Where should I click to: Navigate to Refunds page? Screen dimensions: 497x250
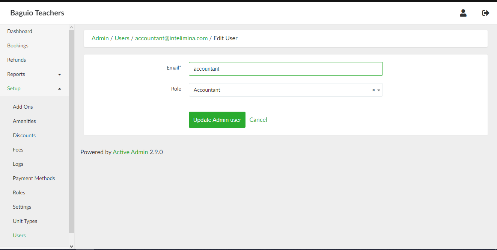pyautogui.click(x=17, y=60)
